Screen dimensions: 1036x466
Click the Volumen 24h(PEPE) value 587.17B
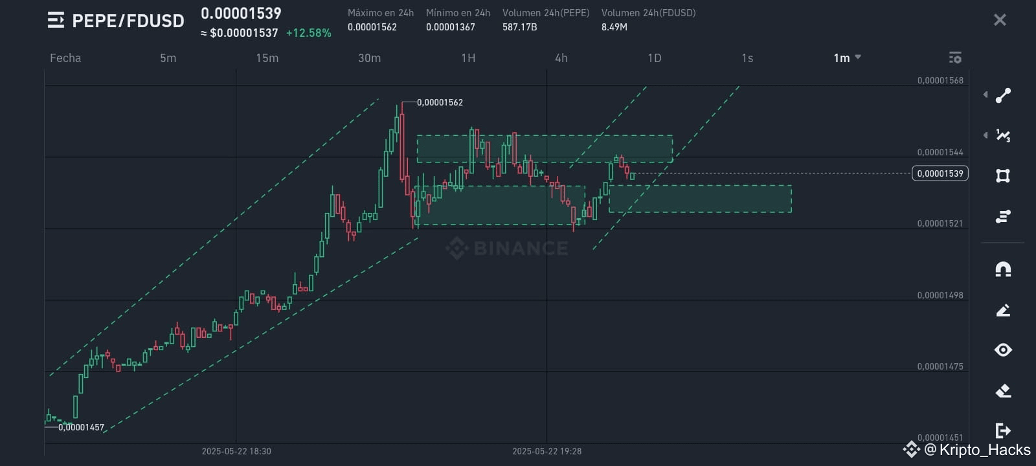(x=519, y=27)
